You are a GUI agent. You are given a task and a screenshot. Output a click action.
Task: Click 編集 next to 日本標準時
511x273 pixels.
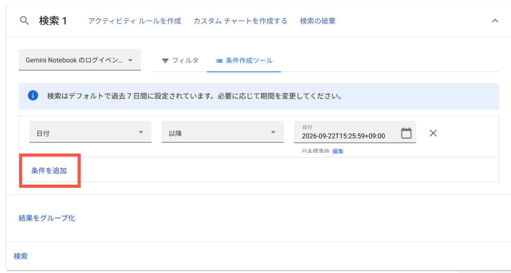click(338, 151)
